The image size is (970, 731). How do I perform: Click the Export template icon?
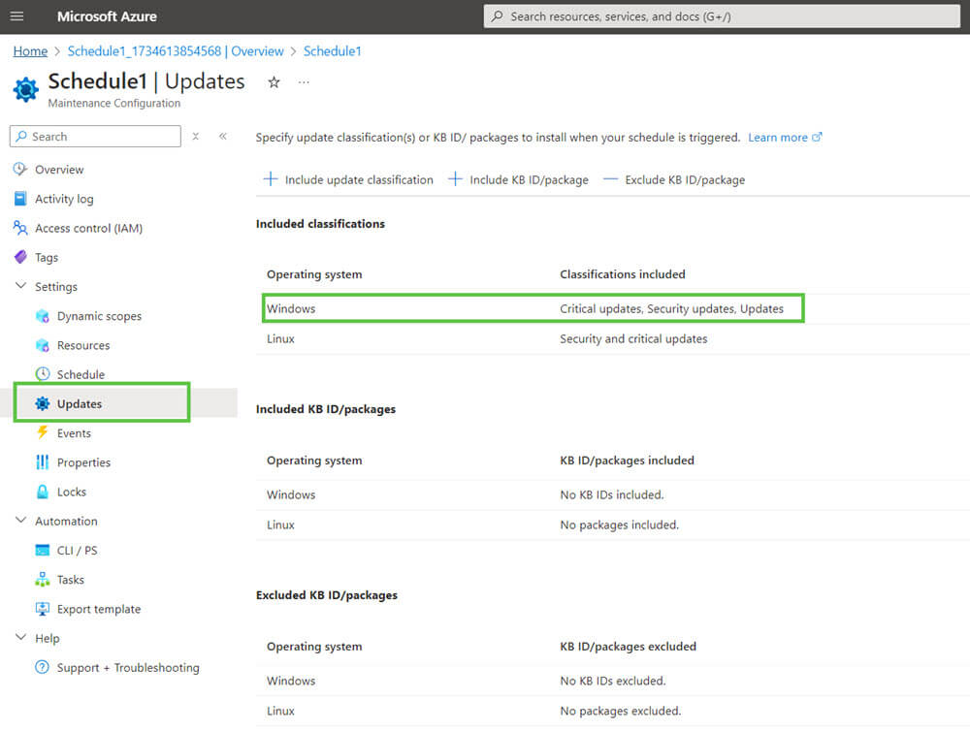coord(42,609)
